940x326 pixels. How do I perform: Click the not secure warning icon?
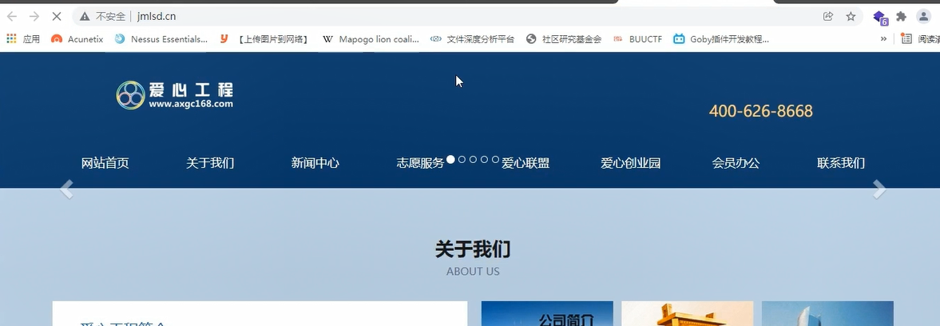85,16
